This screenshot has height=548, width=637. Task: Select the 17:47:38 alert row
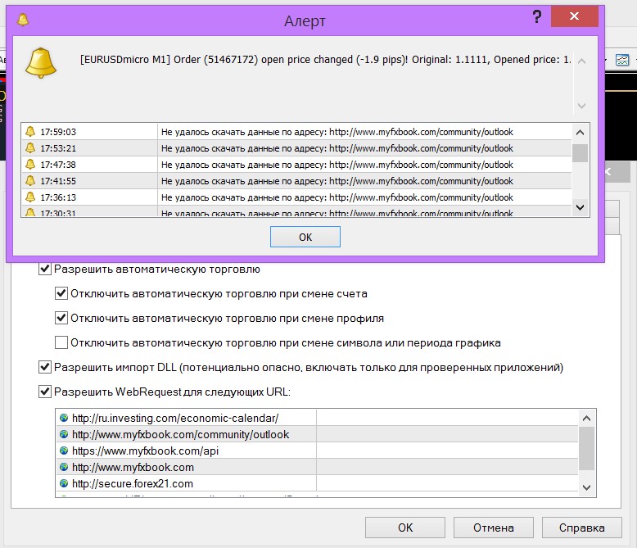click(x=296, y=165)
